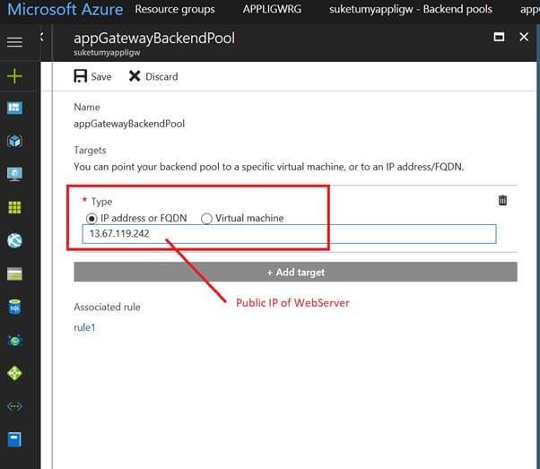The image size is (540, 469).
Task: Open the SQL databases icon
Action: click(14, 307)
